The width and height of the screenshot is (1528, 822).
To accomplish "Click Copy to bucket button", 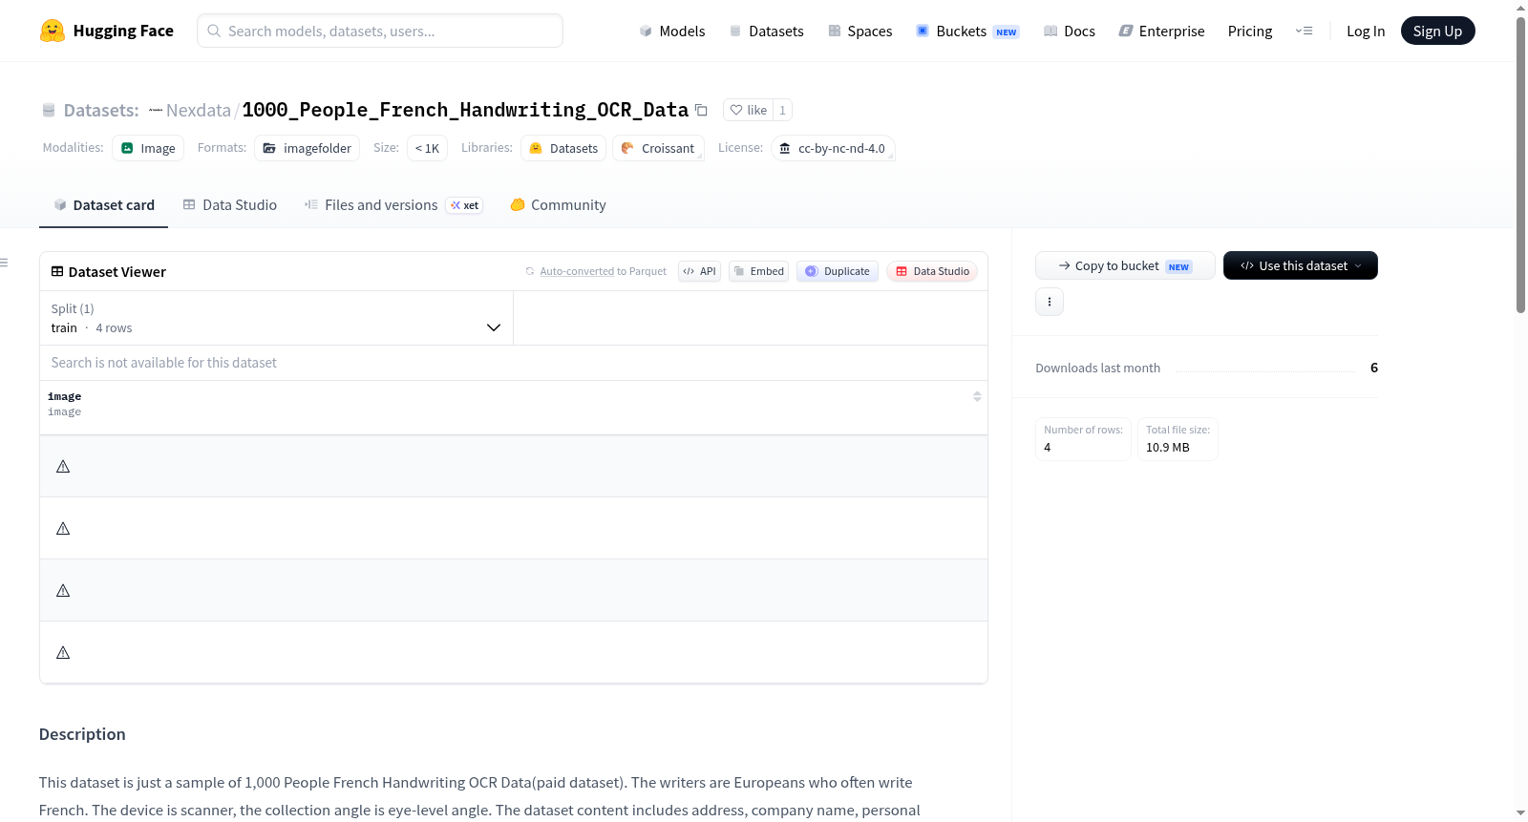I will click(1125, 265).
